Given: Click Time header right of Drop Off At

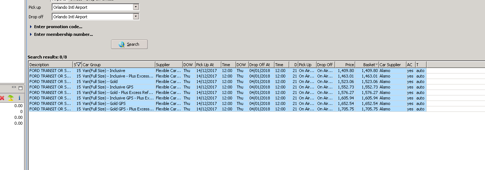Looking at the screenshot, I should (x=282, y=65).
